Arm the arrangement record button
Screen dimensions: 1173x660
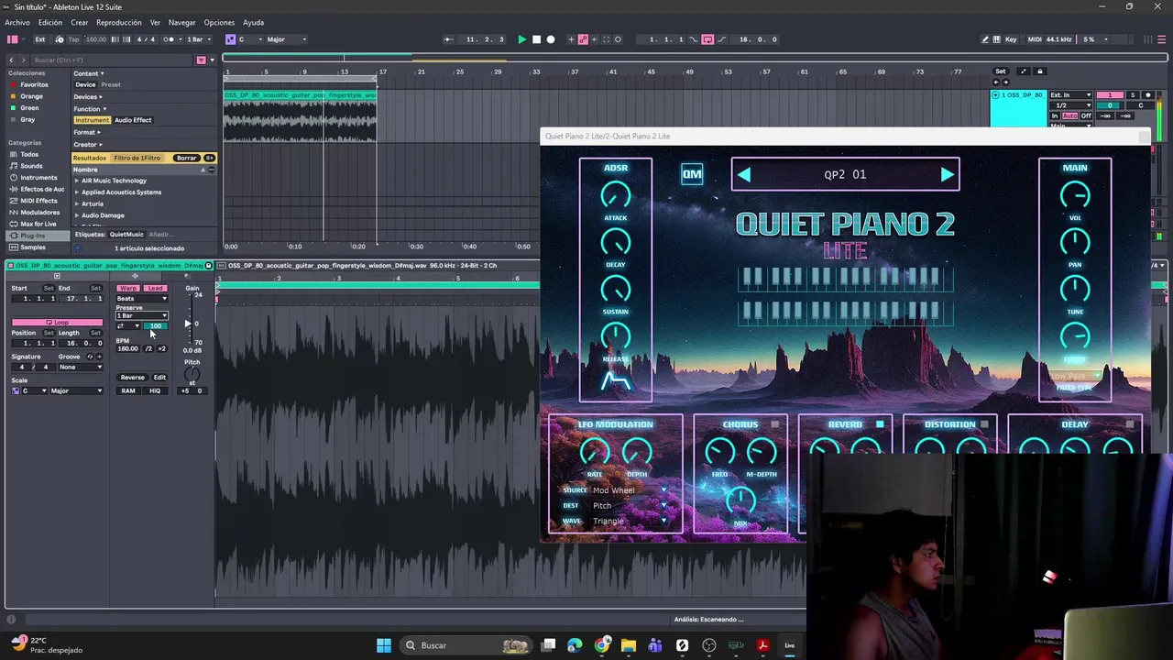coord(551,39)
